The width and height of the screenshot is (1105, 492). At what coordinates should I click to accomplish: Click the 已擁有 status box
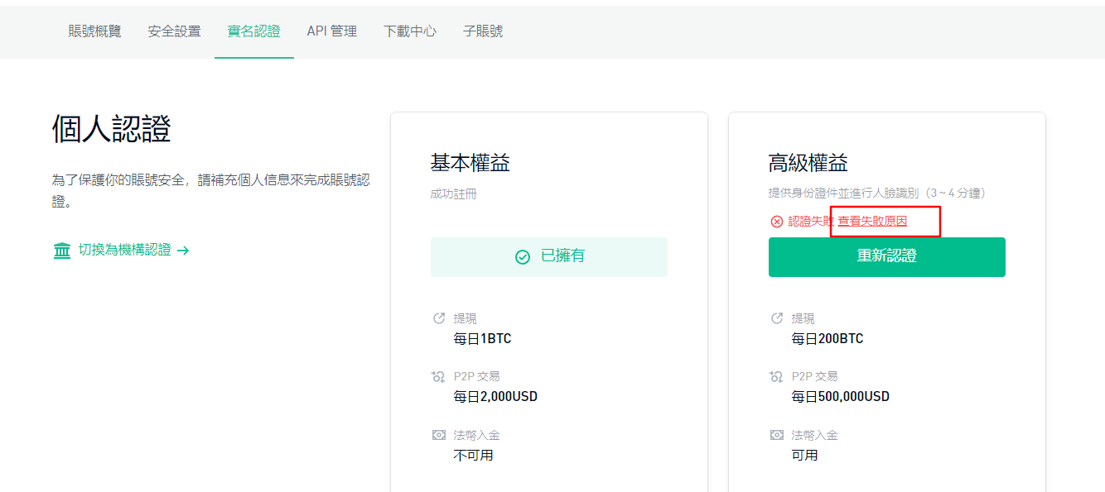549,257
